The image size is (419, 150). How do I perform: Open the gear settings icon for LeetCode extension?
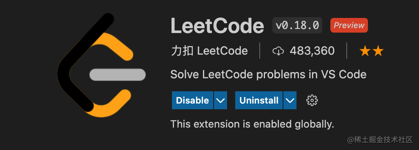coord(312,100)
